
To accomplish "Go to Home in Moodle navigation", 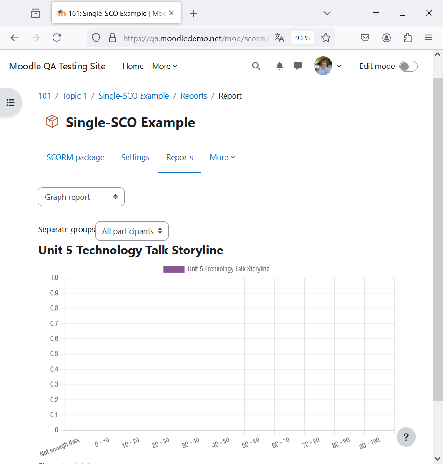I will tap(133, 66).
